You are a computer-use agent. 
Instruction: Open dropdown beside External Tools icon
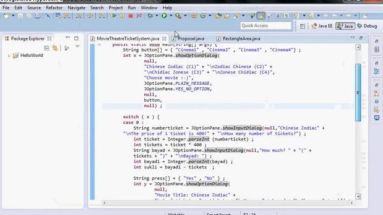185,16
